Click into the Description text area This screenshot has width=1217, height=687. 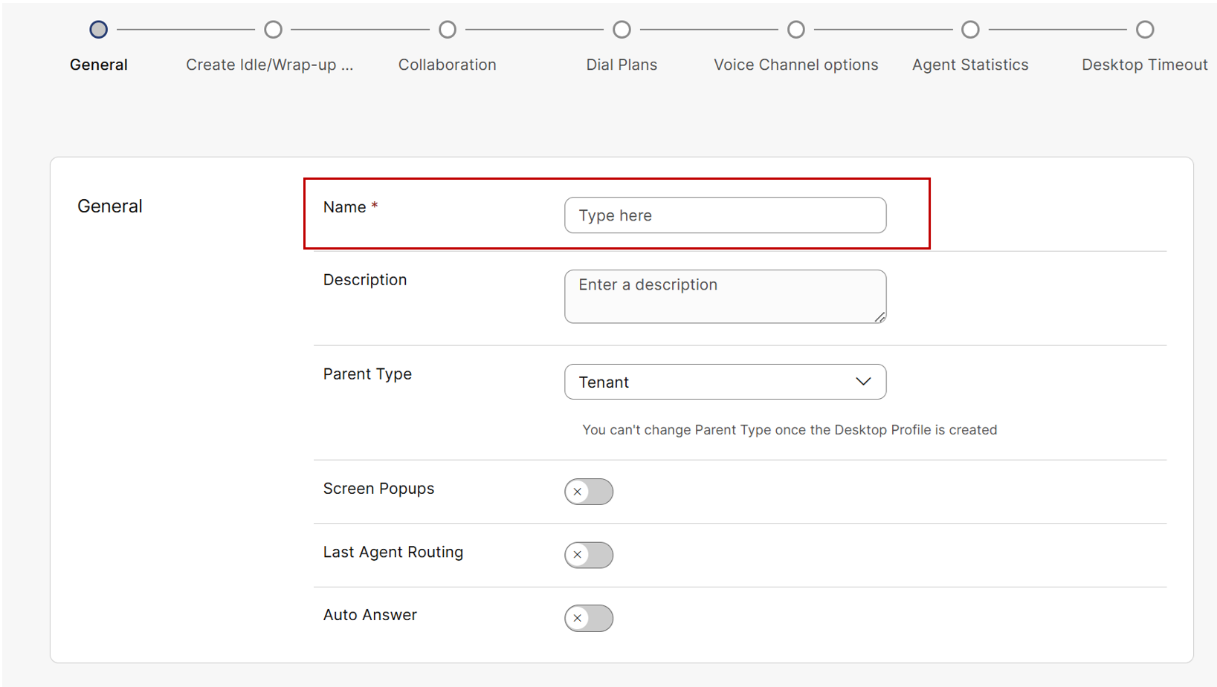[x=724, y=296]
